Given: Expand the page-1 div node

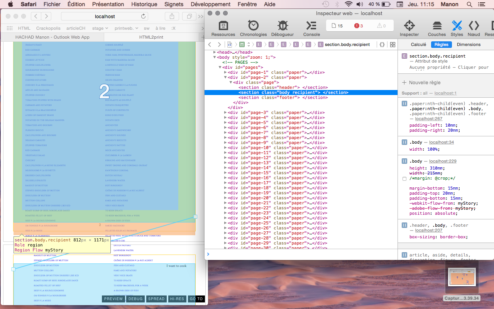Looking at the screenshot, I should 225,72.
